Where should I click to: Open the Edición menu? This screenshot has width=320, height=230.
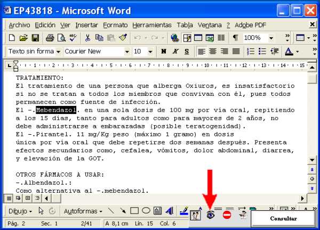point(45,25)
